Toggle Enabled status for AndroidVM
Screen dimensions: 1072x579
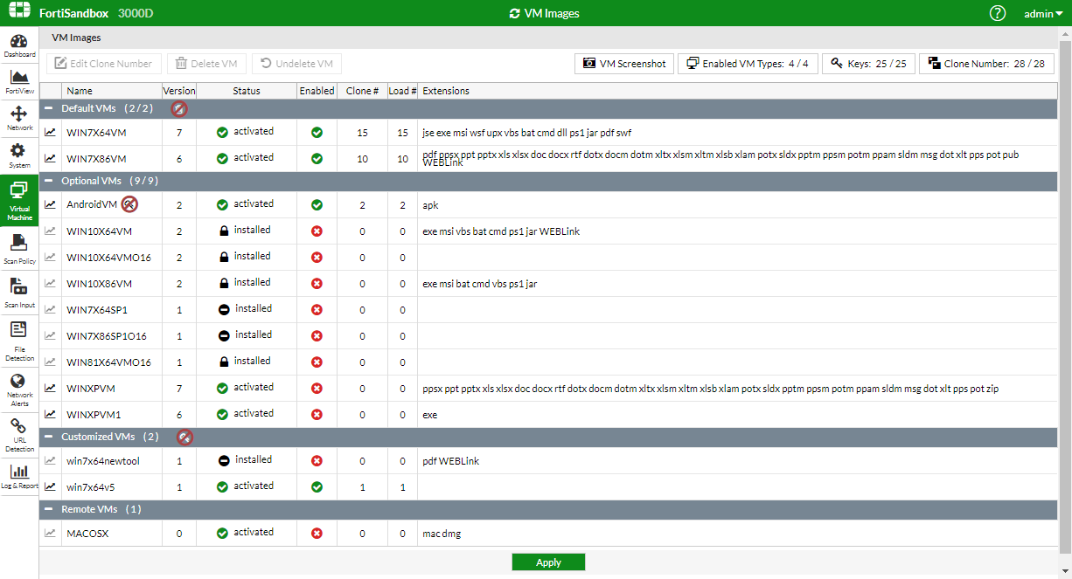[x=317, y=205]
